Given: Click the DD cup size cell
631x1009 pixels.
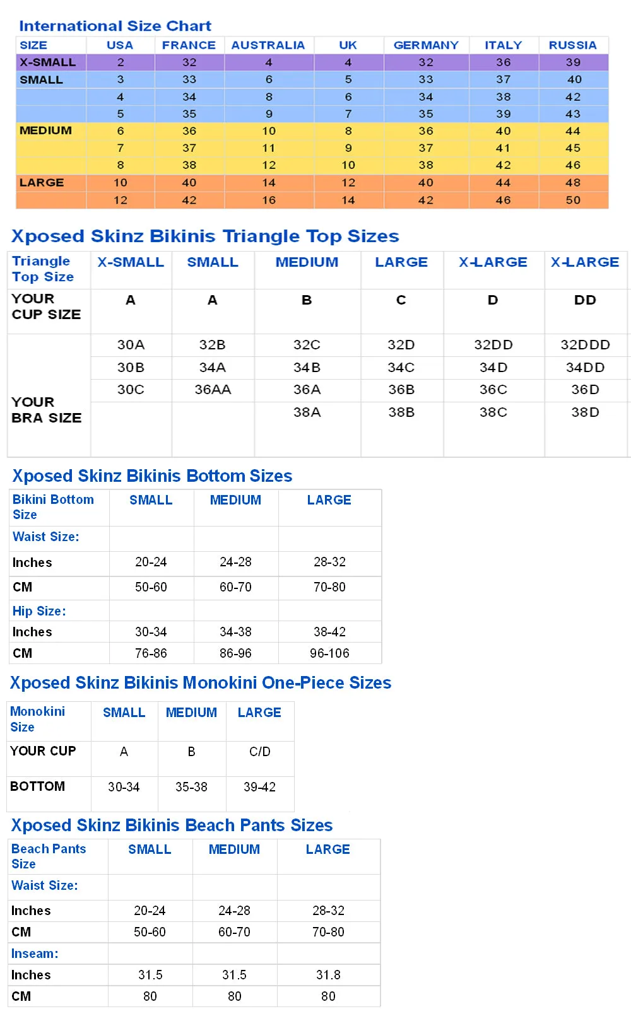Looking at the screenshot, I should (x=586, y=300).
